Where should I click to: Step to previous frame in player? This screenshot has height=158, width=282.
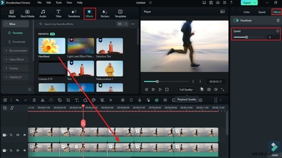[x=146, y=90]
